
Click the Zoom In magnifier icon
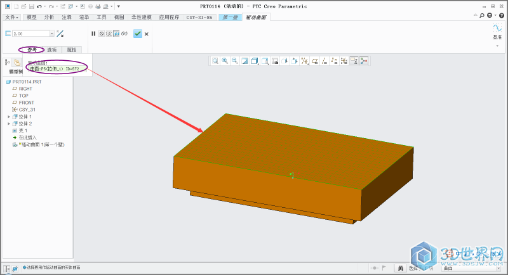click(x=225, y=61)
